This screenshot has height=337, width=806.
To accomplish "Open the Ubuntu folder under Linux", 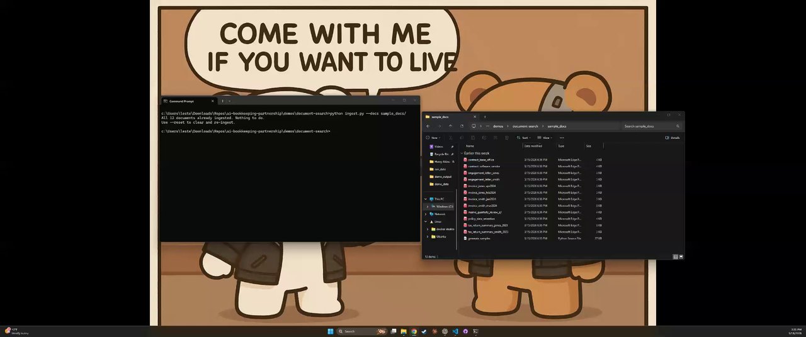I will pos(442,236).
